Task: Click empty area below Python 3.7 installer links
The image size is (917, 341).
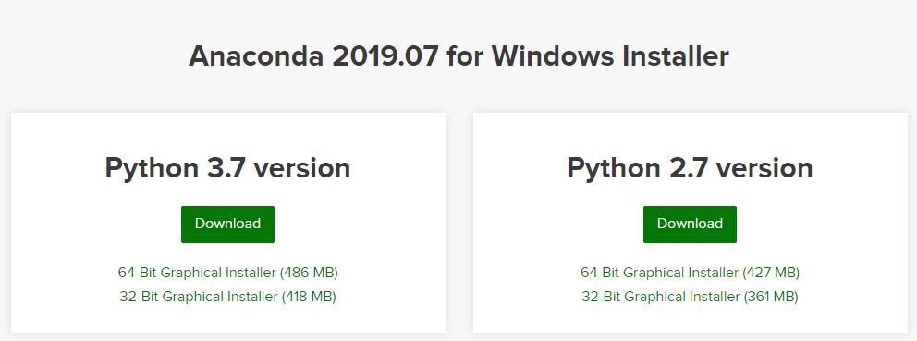Action: (x=228, y=319)
